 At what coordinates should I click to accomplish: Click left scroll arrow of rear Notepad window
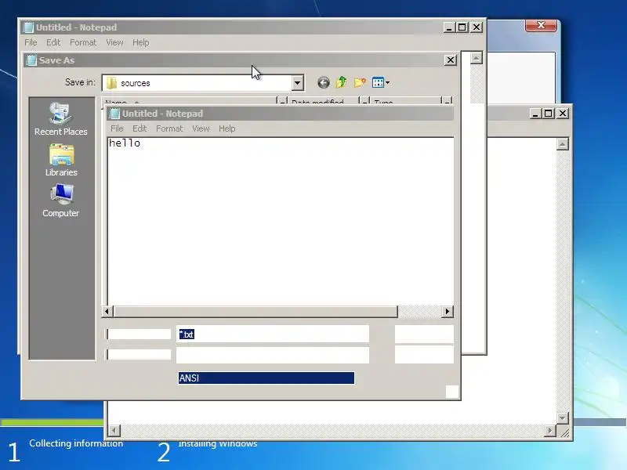click(114, 430)
